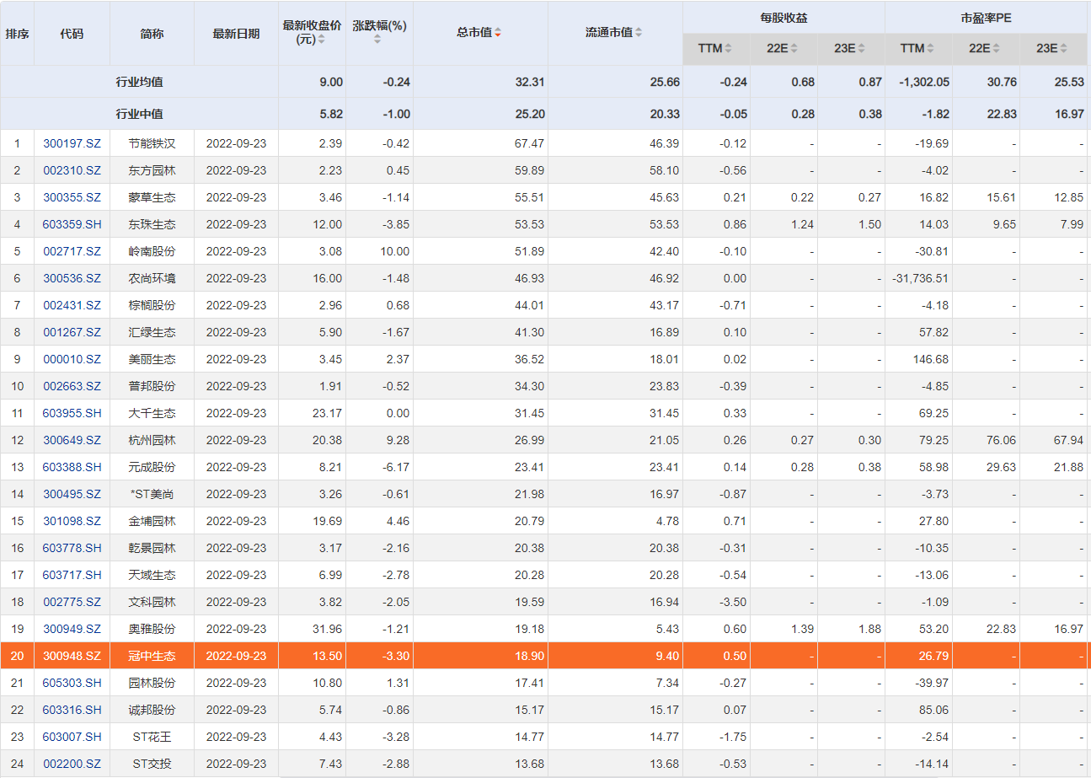This screenshot has height=778, width=1091.
Task: Click the 行业均值 summary row label
Action: [x=139, y=82]
